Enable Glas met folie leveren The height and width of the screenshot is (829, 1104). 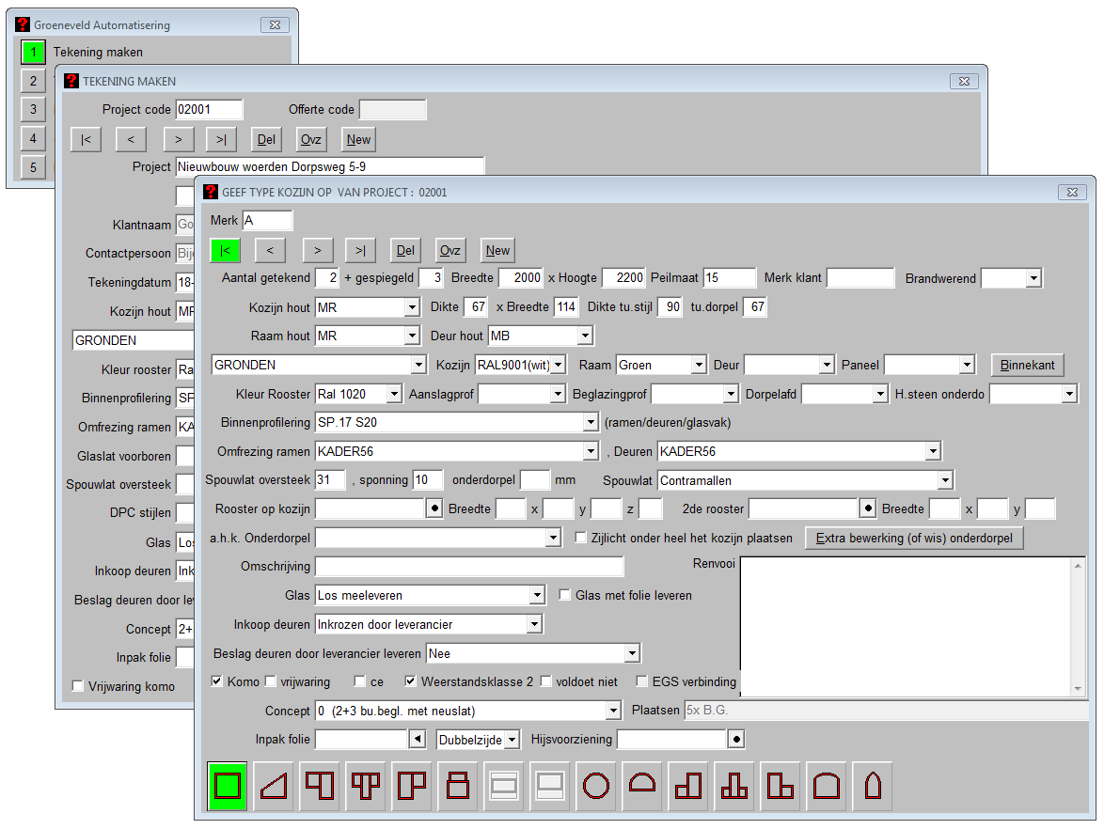[x=565, y=595]
